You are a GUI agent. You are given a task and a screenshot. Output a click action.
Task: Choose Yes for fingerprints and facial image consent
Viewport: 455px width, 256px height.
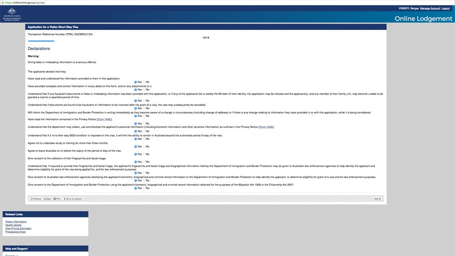[x=136, y=162]
